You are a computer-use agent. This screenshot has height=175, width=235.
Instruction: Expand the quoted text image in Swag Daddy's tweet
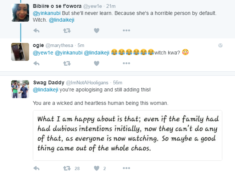[x=128, y=135]
